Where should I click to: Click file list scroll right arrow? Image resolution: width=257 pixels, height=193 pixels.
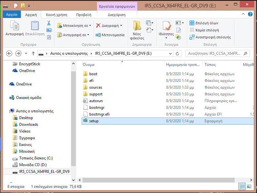click(251, 180)
